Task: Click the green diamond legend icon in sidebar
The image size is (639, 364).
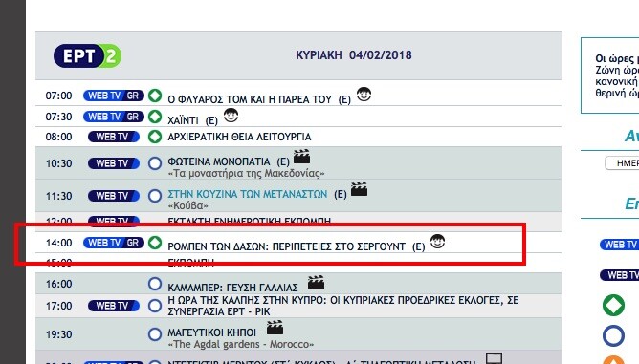Action: (x=613, y=305)
